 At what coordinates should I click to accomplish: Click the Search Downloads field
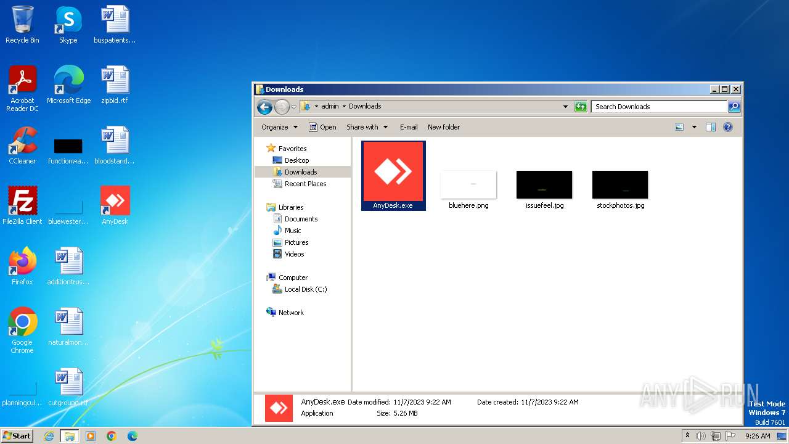tap(659, 107)
